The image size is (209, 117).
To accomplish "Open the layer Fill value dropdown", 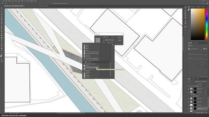I will (204, 86).
